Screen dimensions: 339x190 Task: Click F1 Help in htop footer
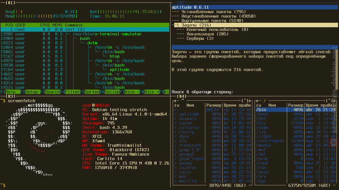10,92
